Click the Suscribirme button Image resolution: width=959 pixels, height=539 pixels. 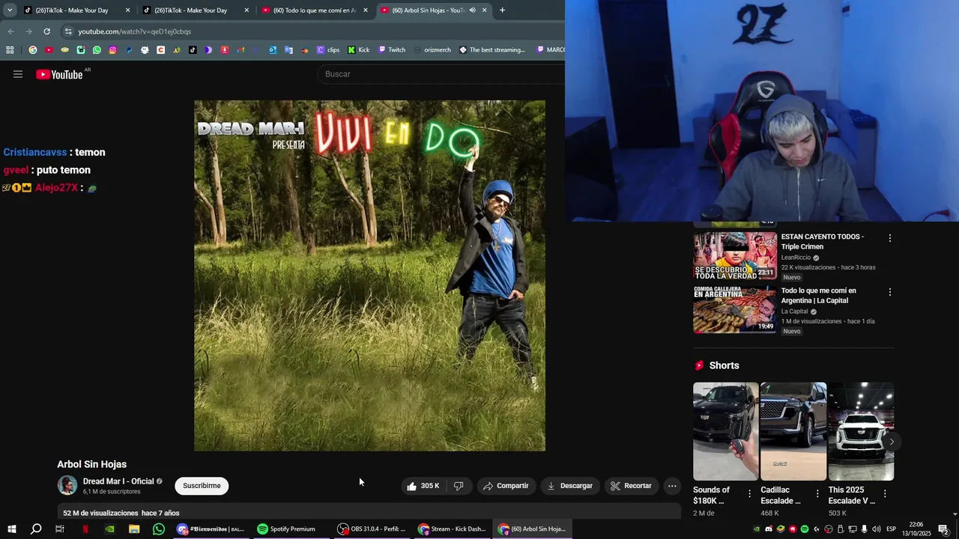coord(202,486)
